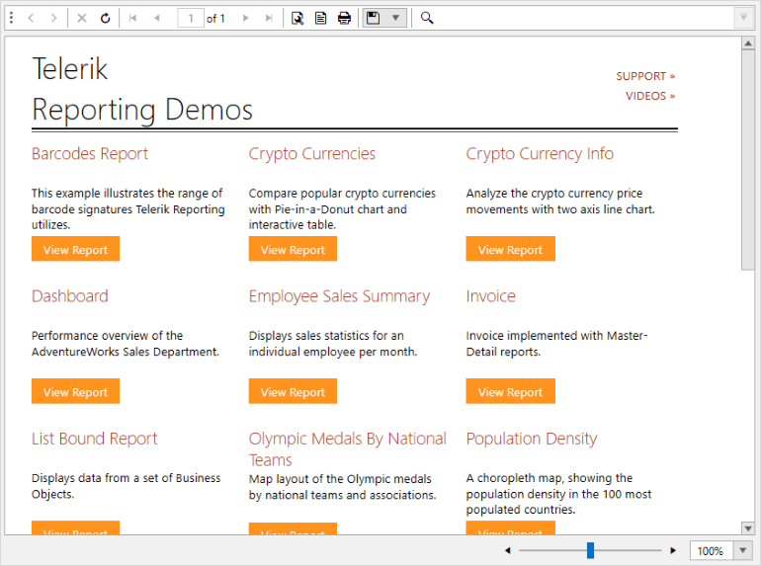View Report for Crypto Currency Info

511,249
